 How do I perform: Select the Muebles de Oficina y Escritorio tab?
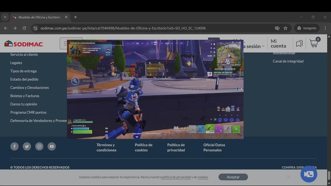pyautogui.click(x=40, y=17)
